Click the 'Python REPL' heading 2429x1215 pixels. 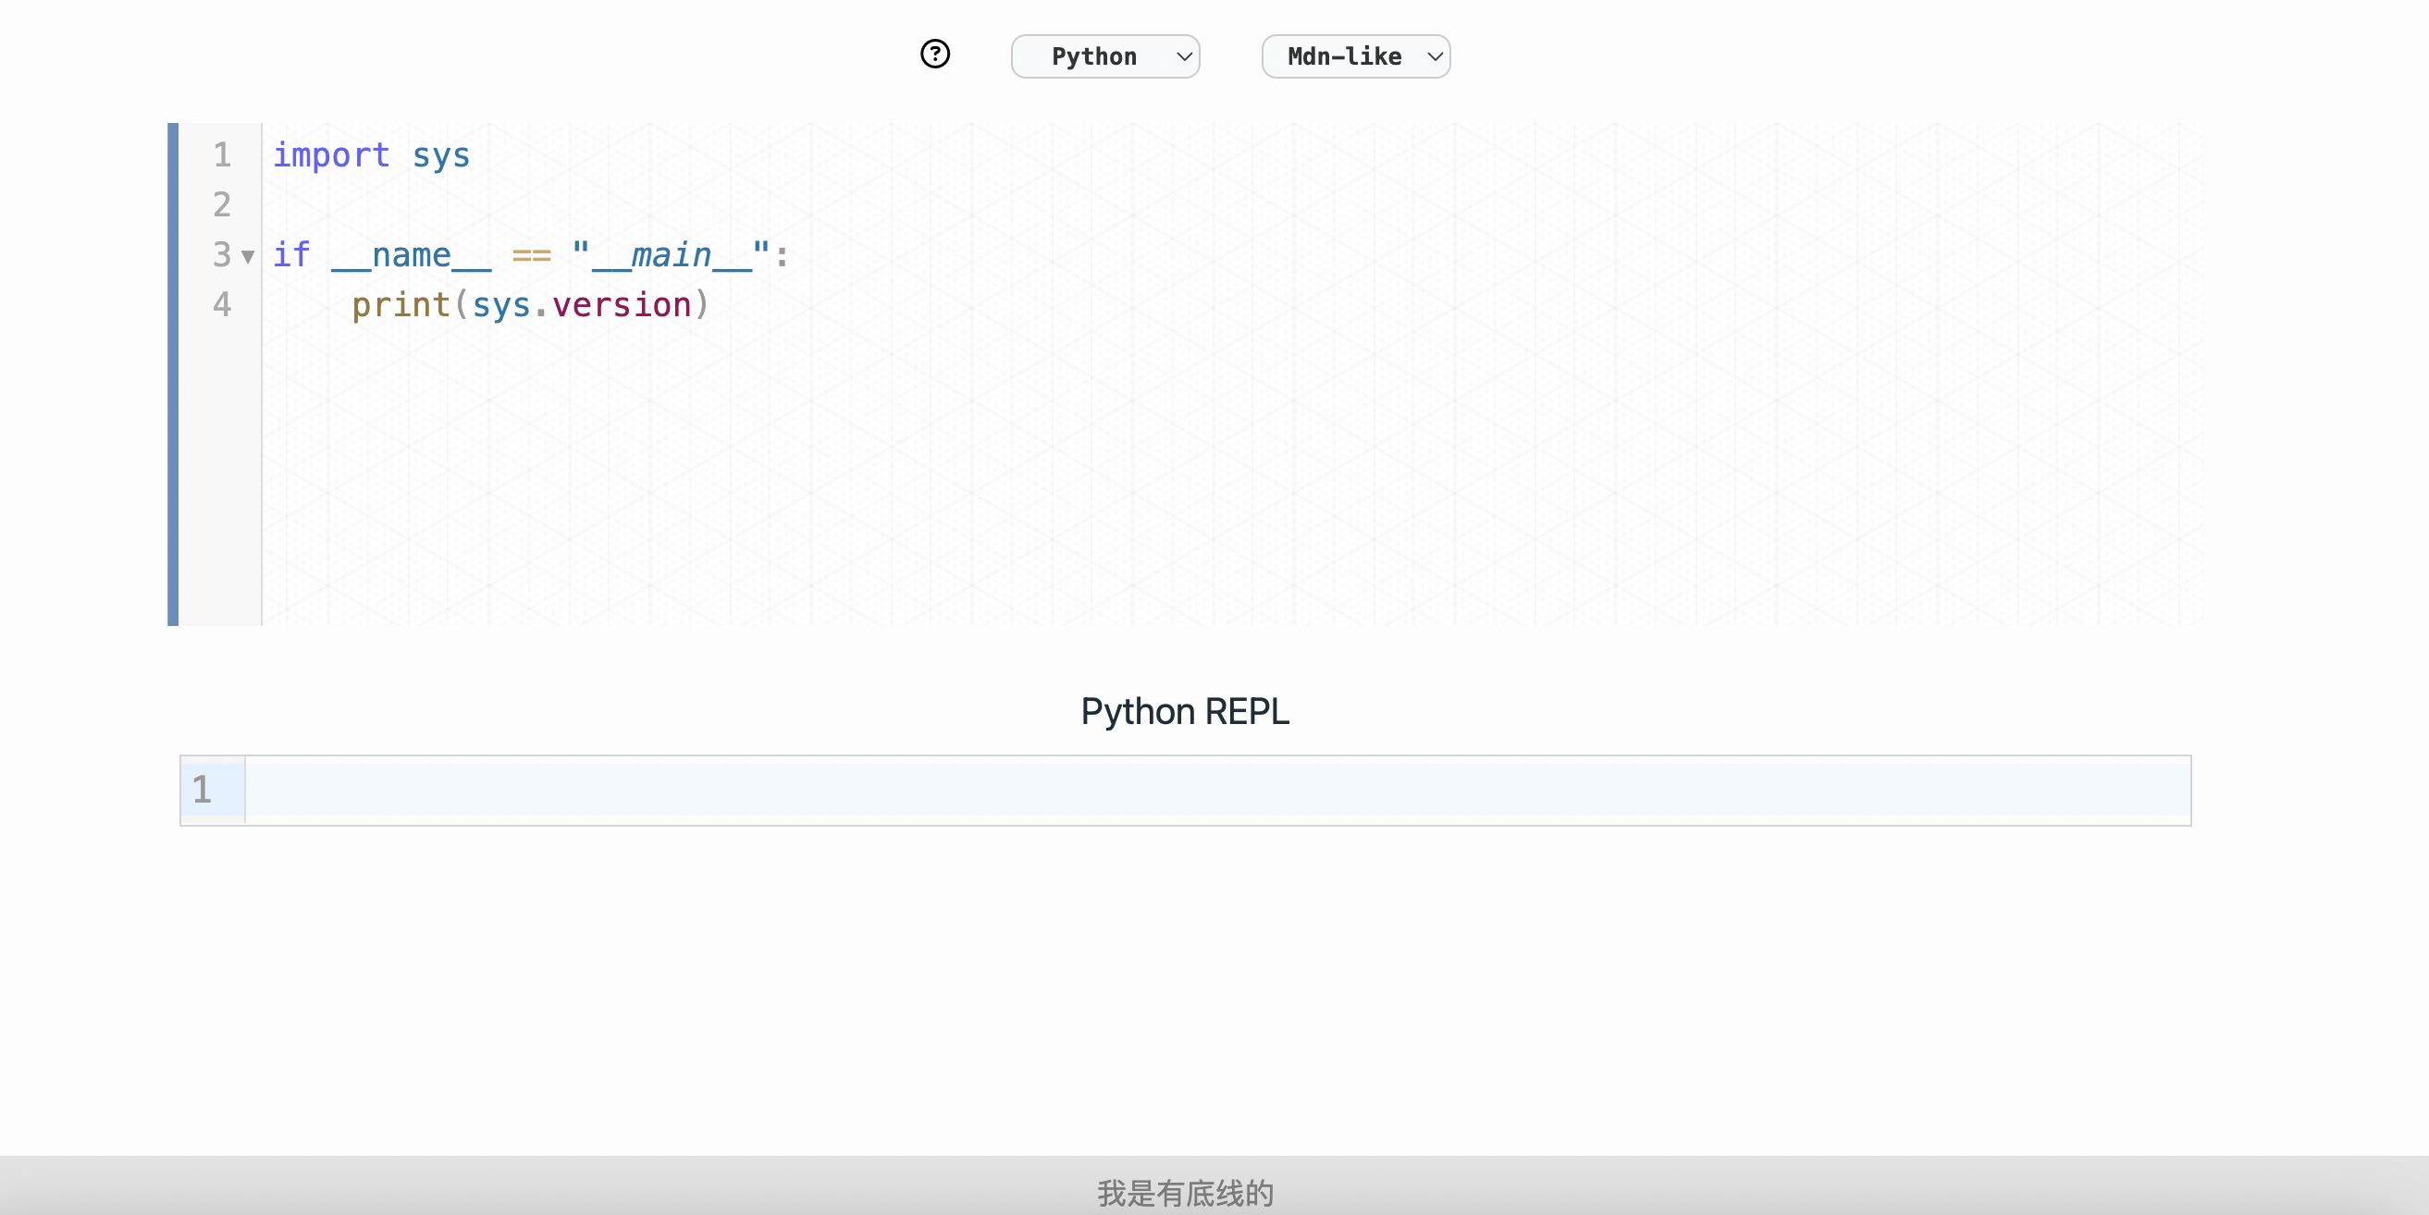[1184, 712]
